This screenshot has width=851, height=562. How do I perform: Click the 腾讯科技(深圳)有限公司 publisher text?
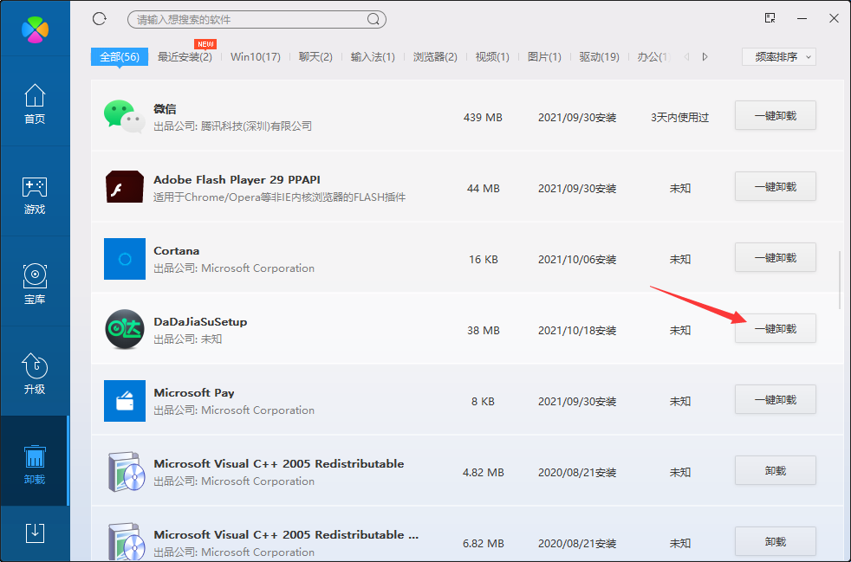click(x=257, y=126)
